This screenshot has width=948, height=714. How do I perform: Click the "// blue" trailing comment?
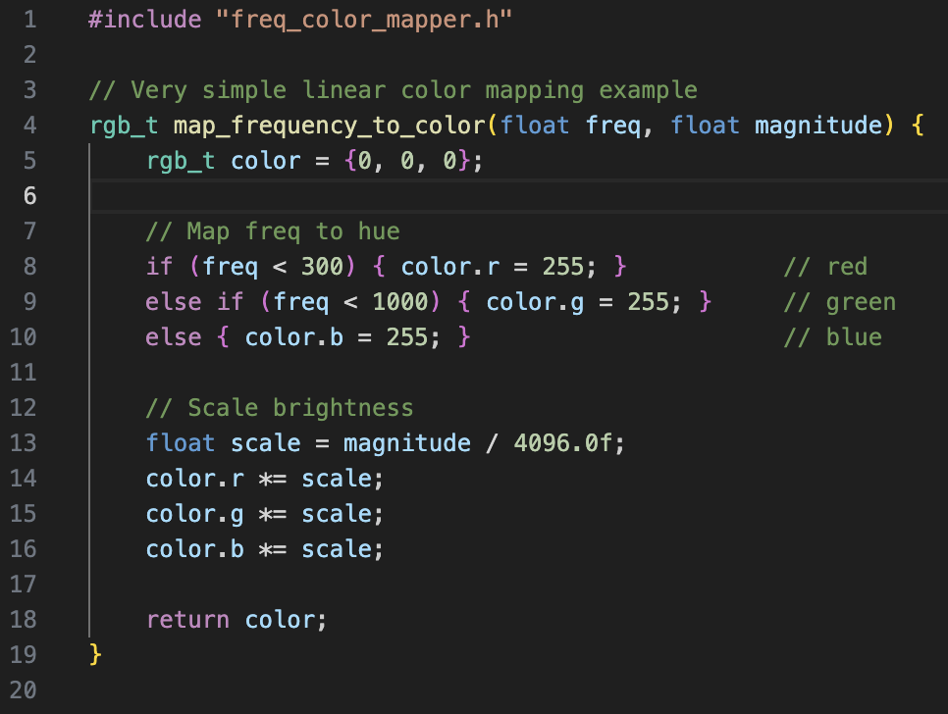click(x=832, y=337)
